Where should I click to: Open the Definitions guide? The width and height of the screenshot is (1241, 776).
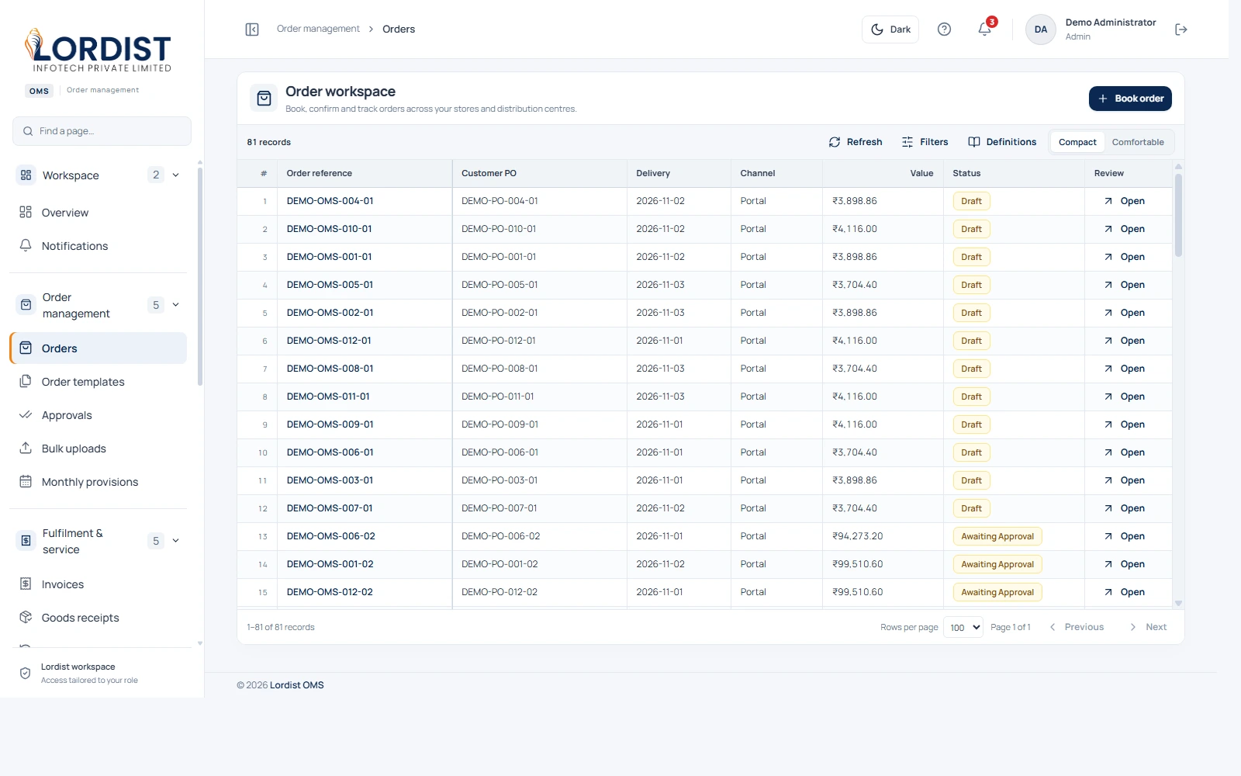1002,142
